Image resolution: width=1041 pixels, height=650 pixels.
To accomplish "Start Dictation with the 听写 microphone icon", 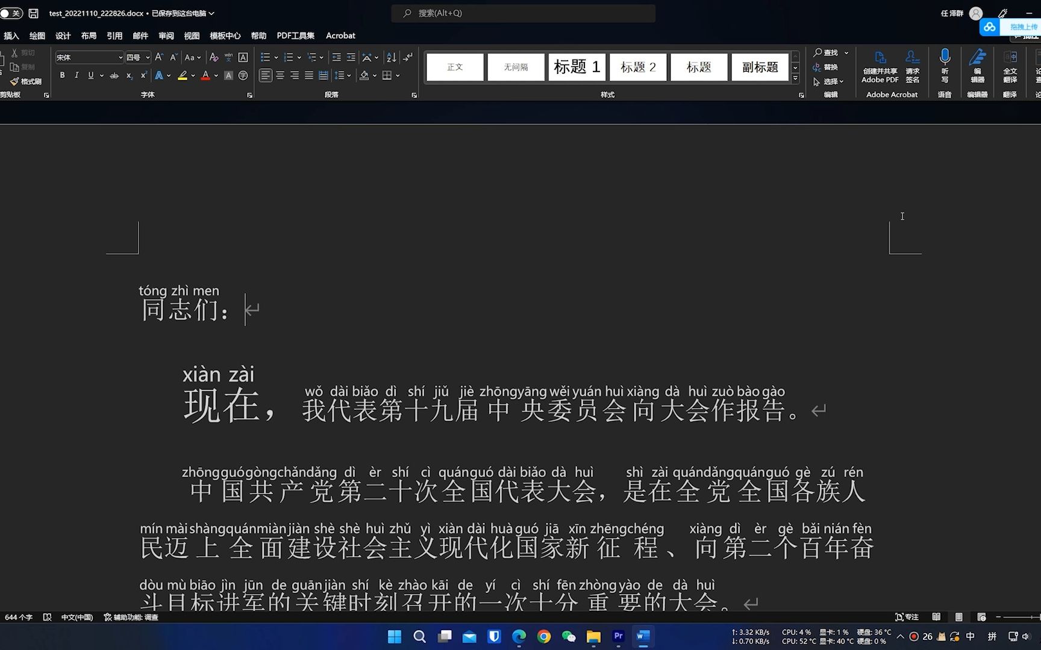I will [x=945, y=66].
